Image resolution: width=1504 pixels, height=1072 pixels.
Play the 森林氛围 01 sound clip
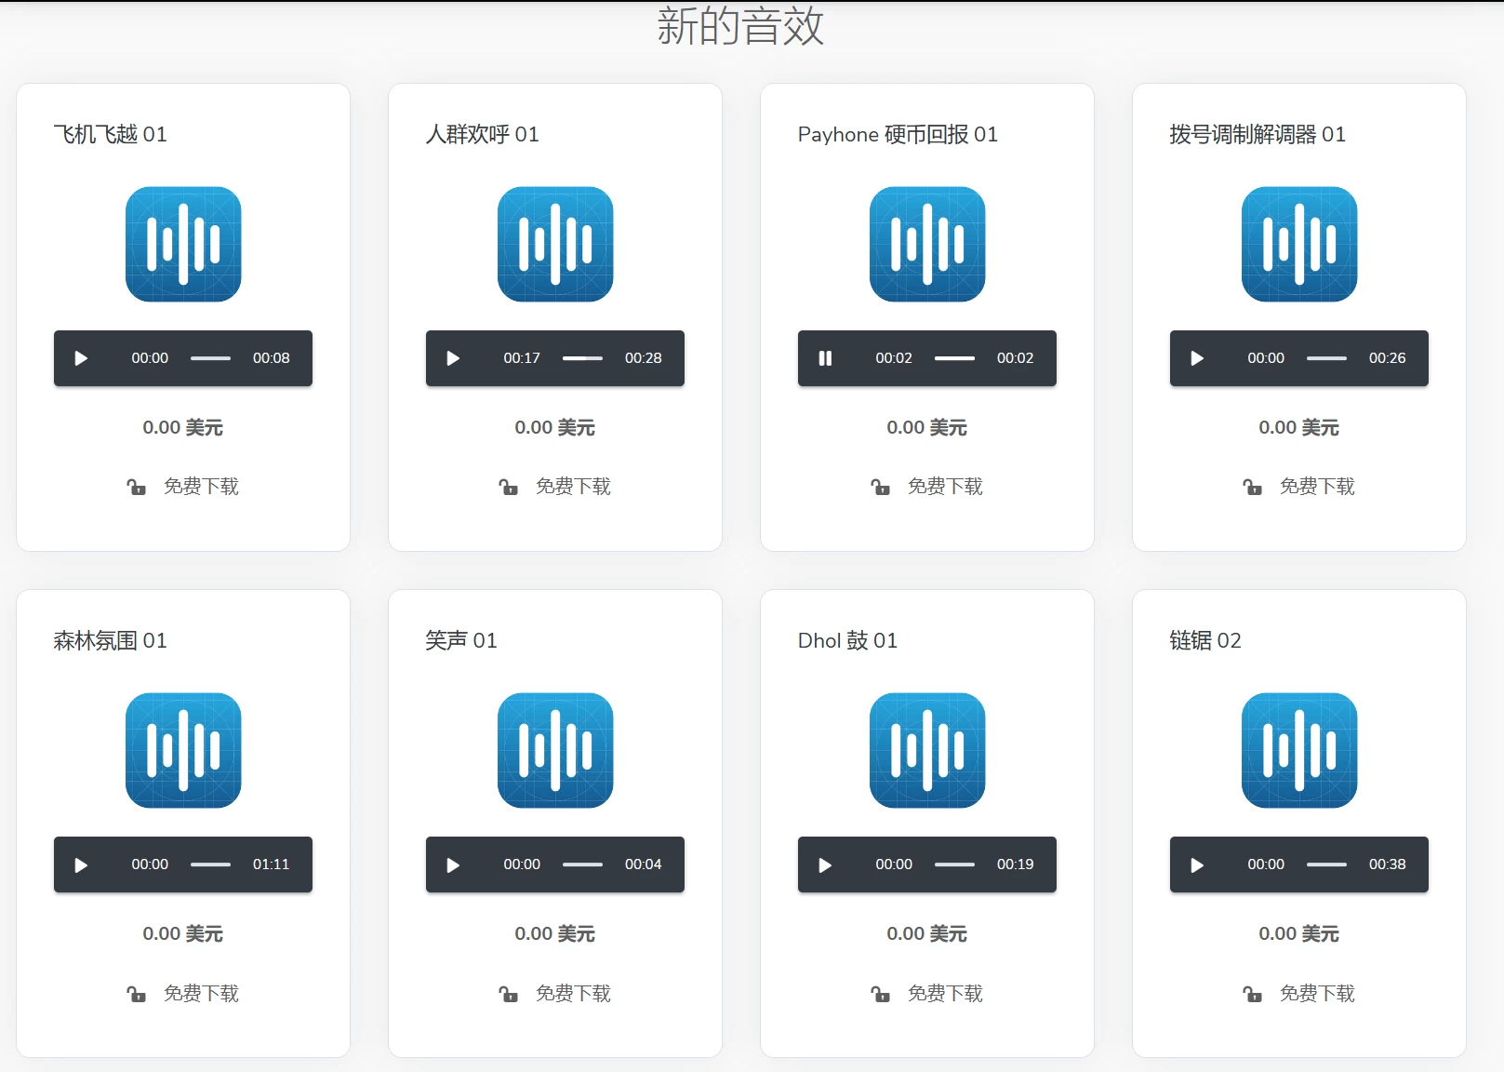(81, 864)
